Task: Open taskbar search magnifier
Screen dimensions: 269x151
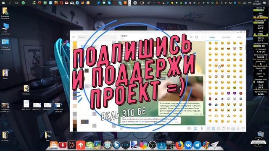Action: pyautogui.click(x=10, y=3)
